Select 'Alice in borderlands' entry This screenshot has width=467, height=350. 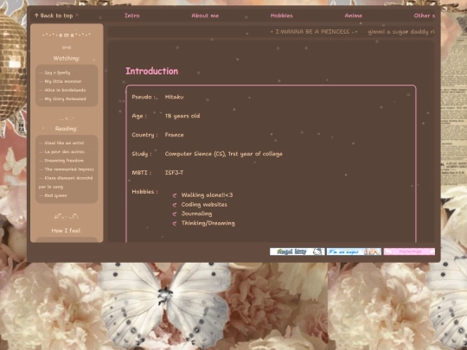pyautogui.click(x=65, y=90)
